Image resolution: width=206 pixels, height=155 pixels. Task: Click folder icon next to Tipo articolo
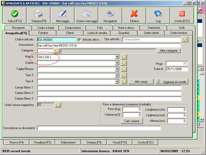(x=185, y=39)
